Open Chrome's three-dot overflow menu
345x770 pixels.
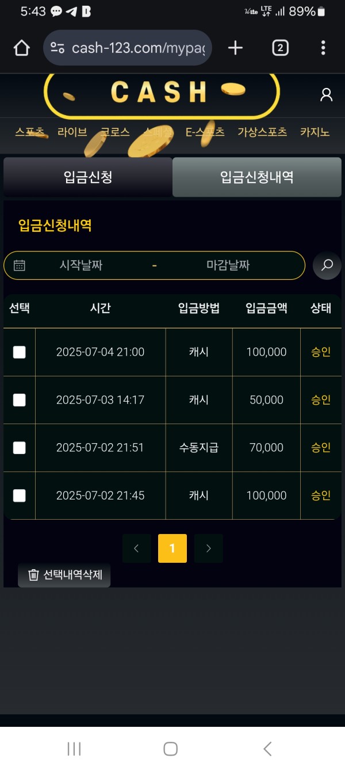324,48
